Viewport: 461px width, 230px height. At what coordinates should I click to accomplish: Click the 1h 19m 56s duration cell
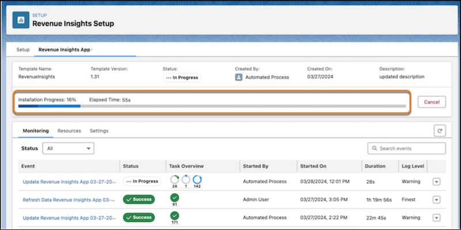click(379, 200)
